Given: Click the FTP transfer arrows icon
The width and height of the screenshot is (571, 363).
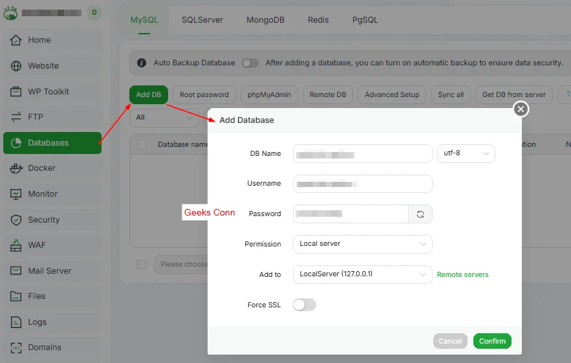Looking at the screenshot, I should tap(16, 117).
